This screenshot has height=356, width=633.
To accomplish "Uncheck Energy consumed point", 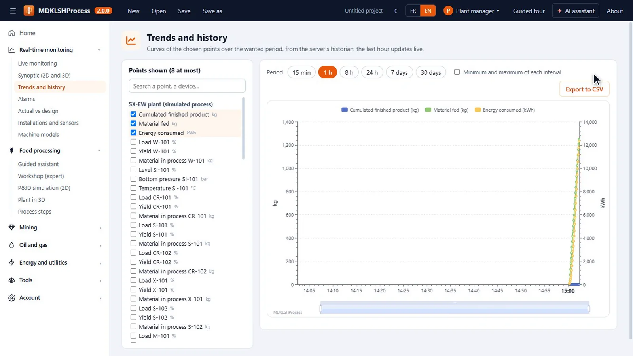I will click(x=133, y=133).
